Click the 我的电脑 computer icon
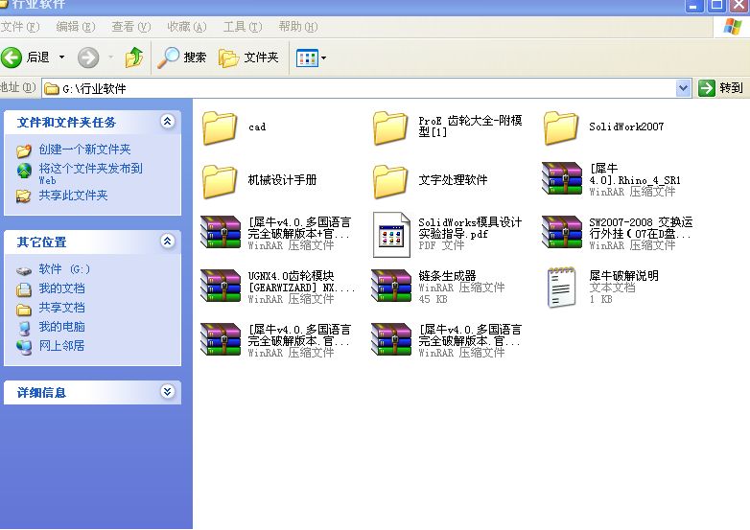This screenshot has height=530, width=750. (x=23, y=328)
